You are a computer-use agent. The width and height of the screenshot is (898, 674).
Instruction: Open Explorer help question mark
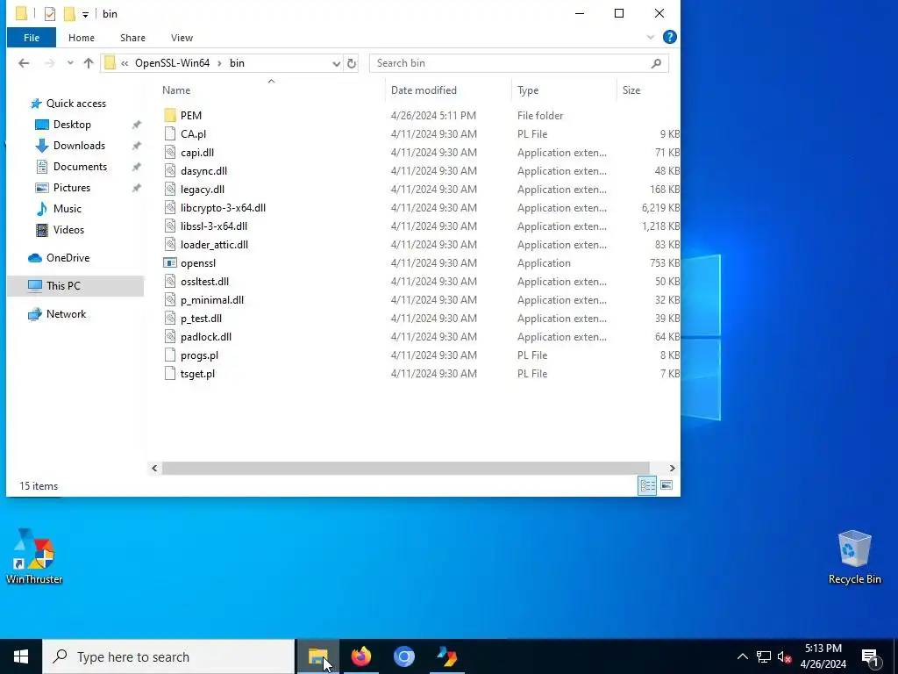point(669,37)
